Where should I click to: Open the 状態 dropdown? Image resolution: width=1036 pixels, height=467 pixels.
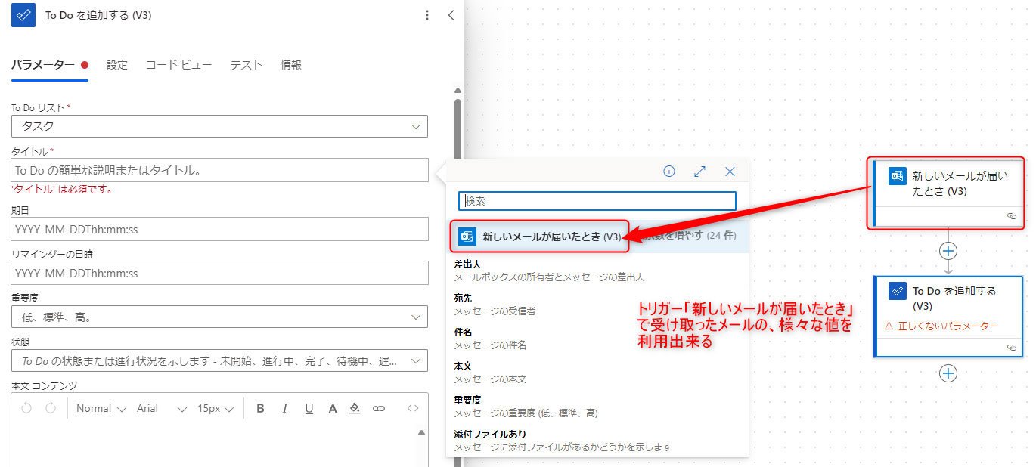click(x=219, y=361)
